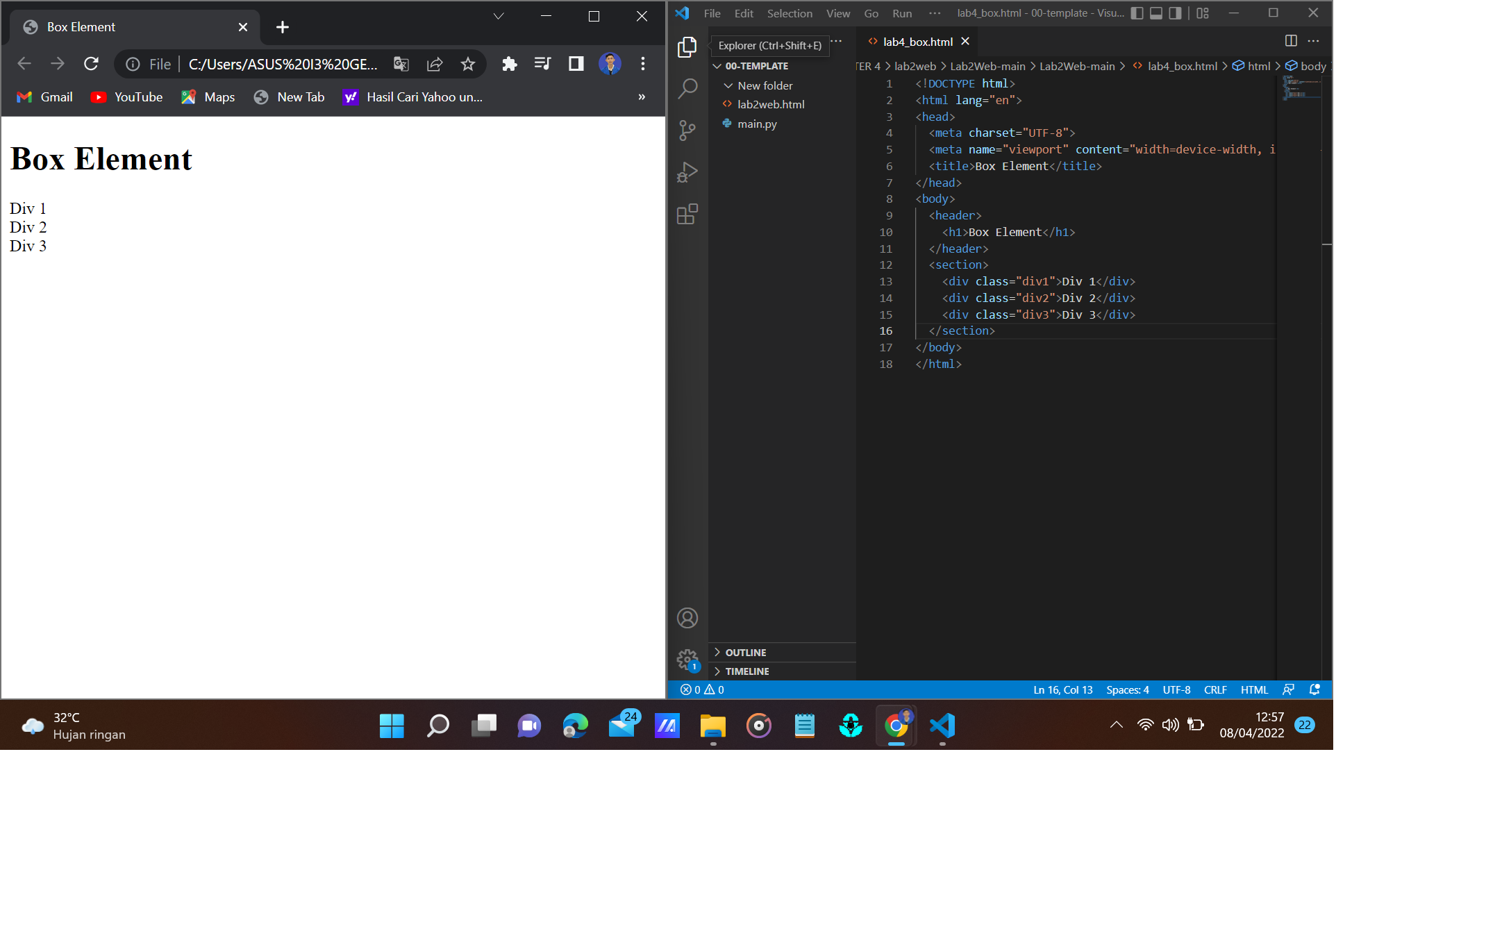The width and height of the screenshot is (1486, 929).
Task: Reload the Chrome page
Action: click(x=91, y=64)
